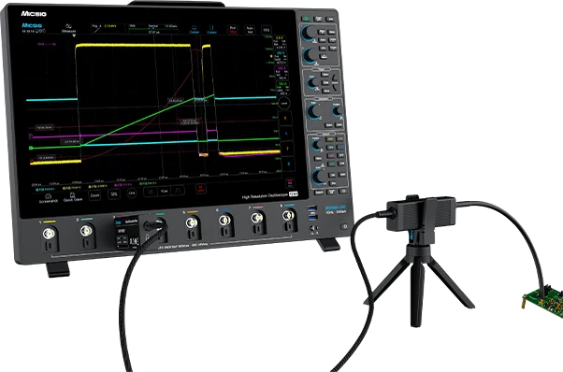Toggle the on-screen Run/Stop button
The width and height of the screenshot is (563, 372).
pyautogui.click(x=233, y=30)
